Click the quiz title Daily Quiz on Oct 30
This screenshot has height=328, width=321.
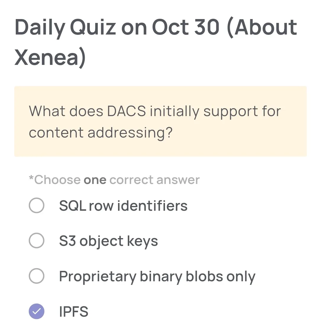click(x=156, y=27)
